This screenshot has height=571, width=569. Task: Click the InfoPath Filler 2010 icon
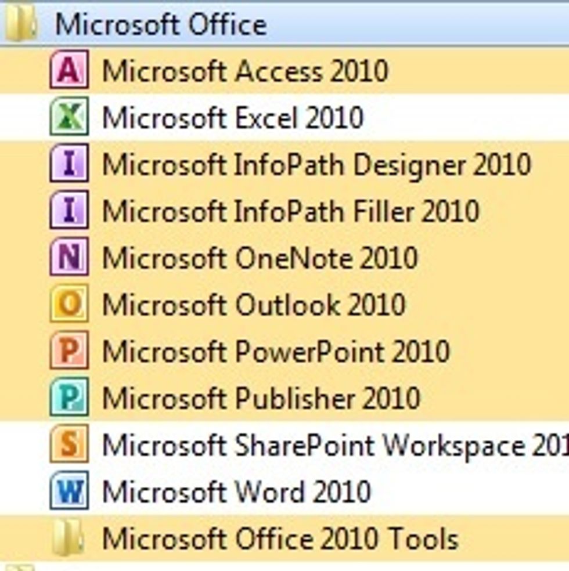click(x=69, y=211)
